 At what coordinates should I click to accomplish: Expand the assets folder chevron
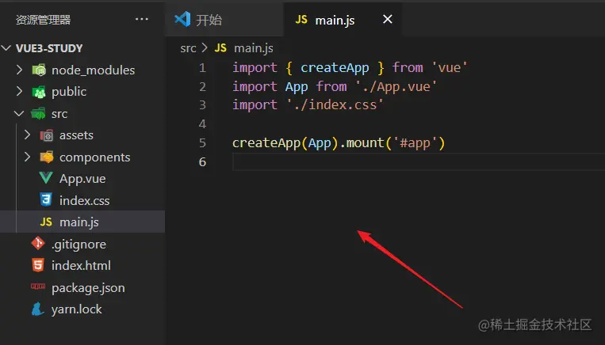(x=27, y=135)
